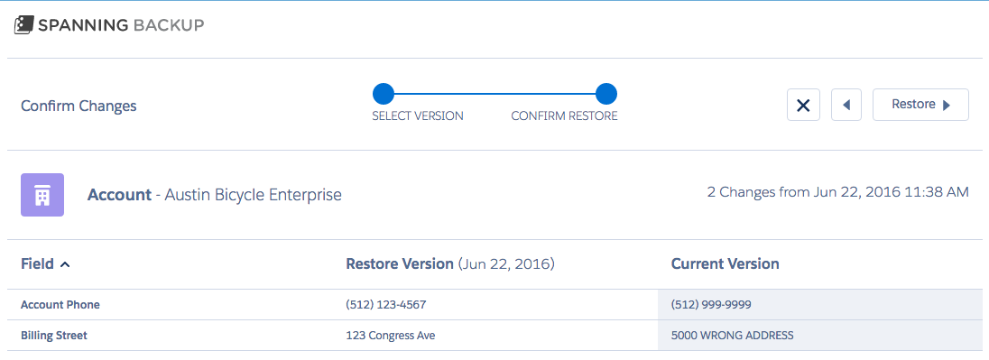
Task: Click the Spanning Backup logo icon
Action: tap(24, 25)
